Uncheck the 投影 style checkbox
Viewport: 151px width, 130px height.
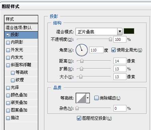tap(8, 35)
